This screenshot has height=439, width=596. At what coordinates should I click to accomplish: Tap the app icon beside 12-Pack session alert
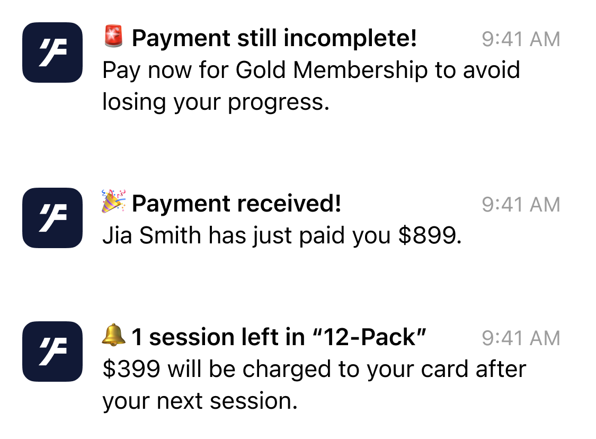[x=52, y=352]
